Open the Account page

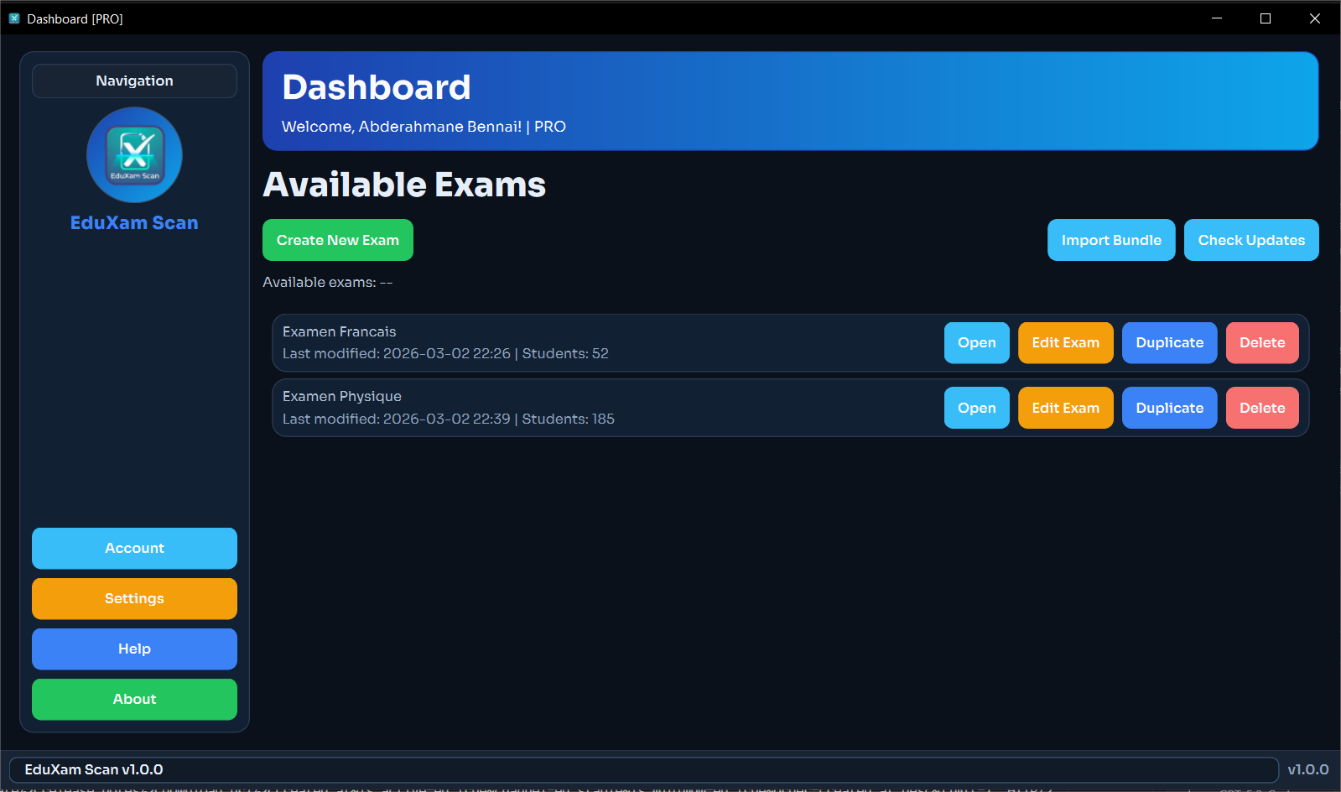[x=134, y=549]
